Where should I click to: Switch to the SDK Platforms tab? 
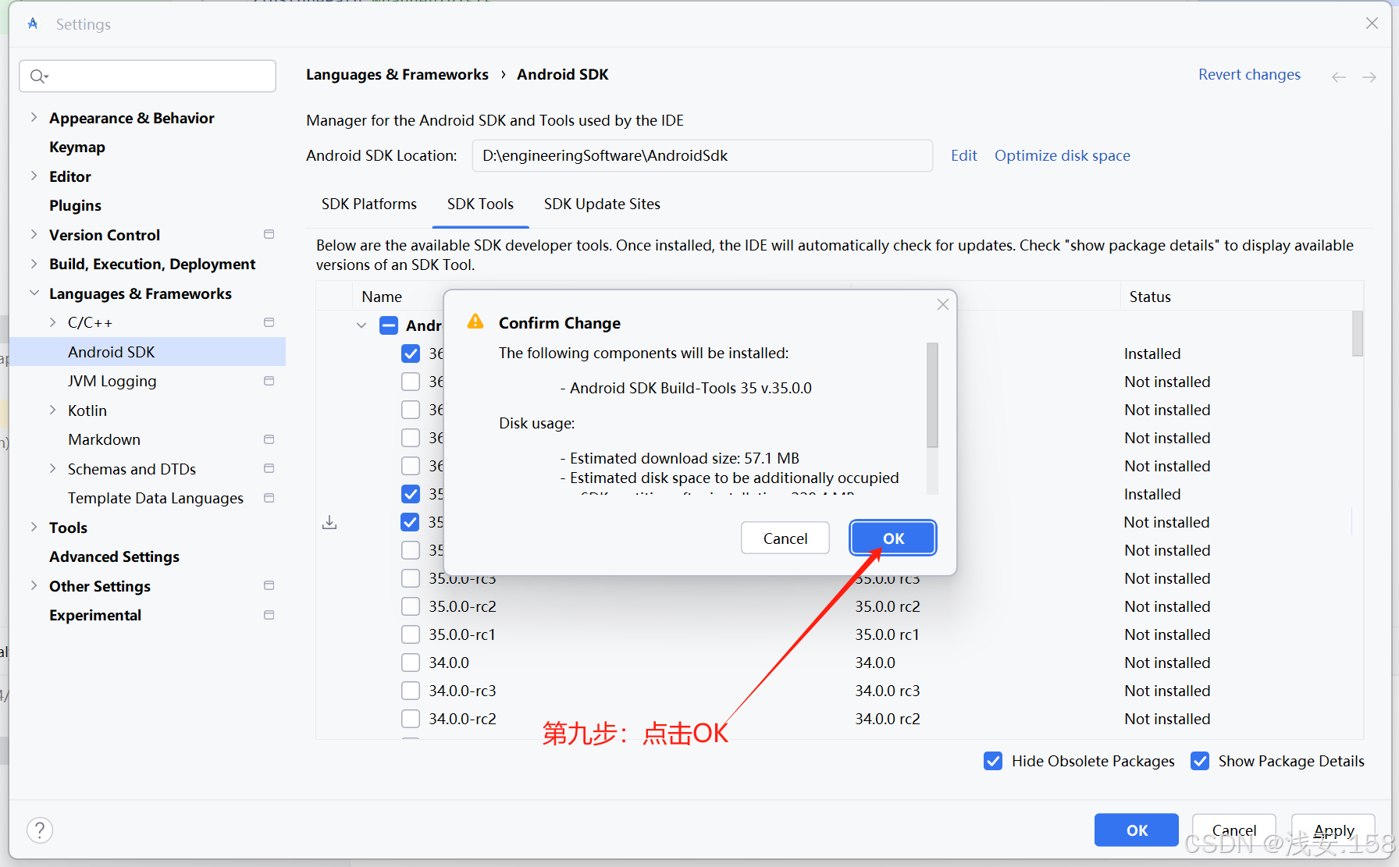(369, 204)
